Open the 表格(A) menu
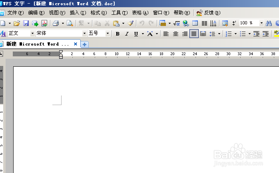This screenshot has width=279, height=173. [x=140, y=13]
